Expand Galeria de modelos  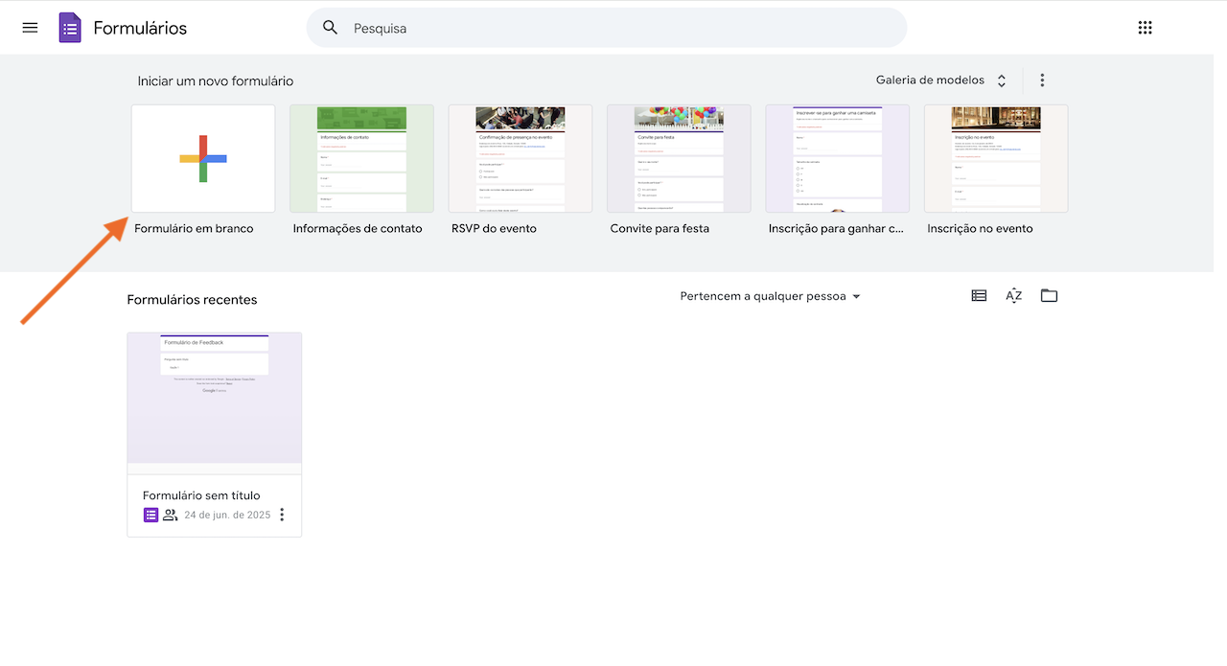[x=942, y=80]
